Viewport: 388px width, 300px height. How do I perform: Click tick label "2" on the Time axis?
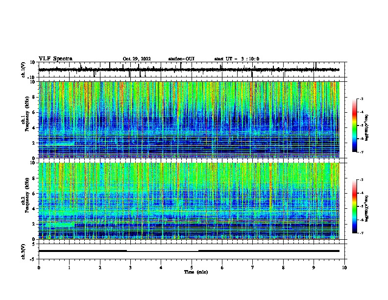click(100, 268)
